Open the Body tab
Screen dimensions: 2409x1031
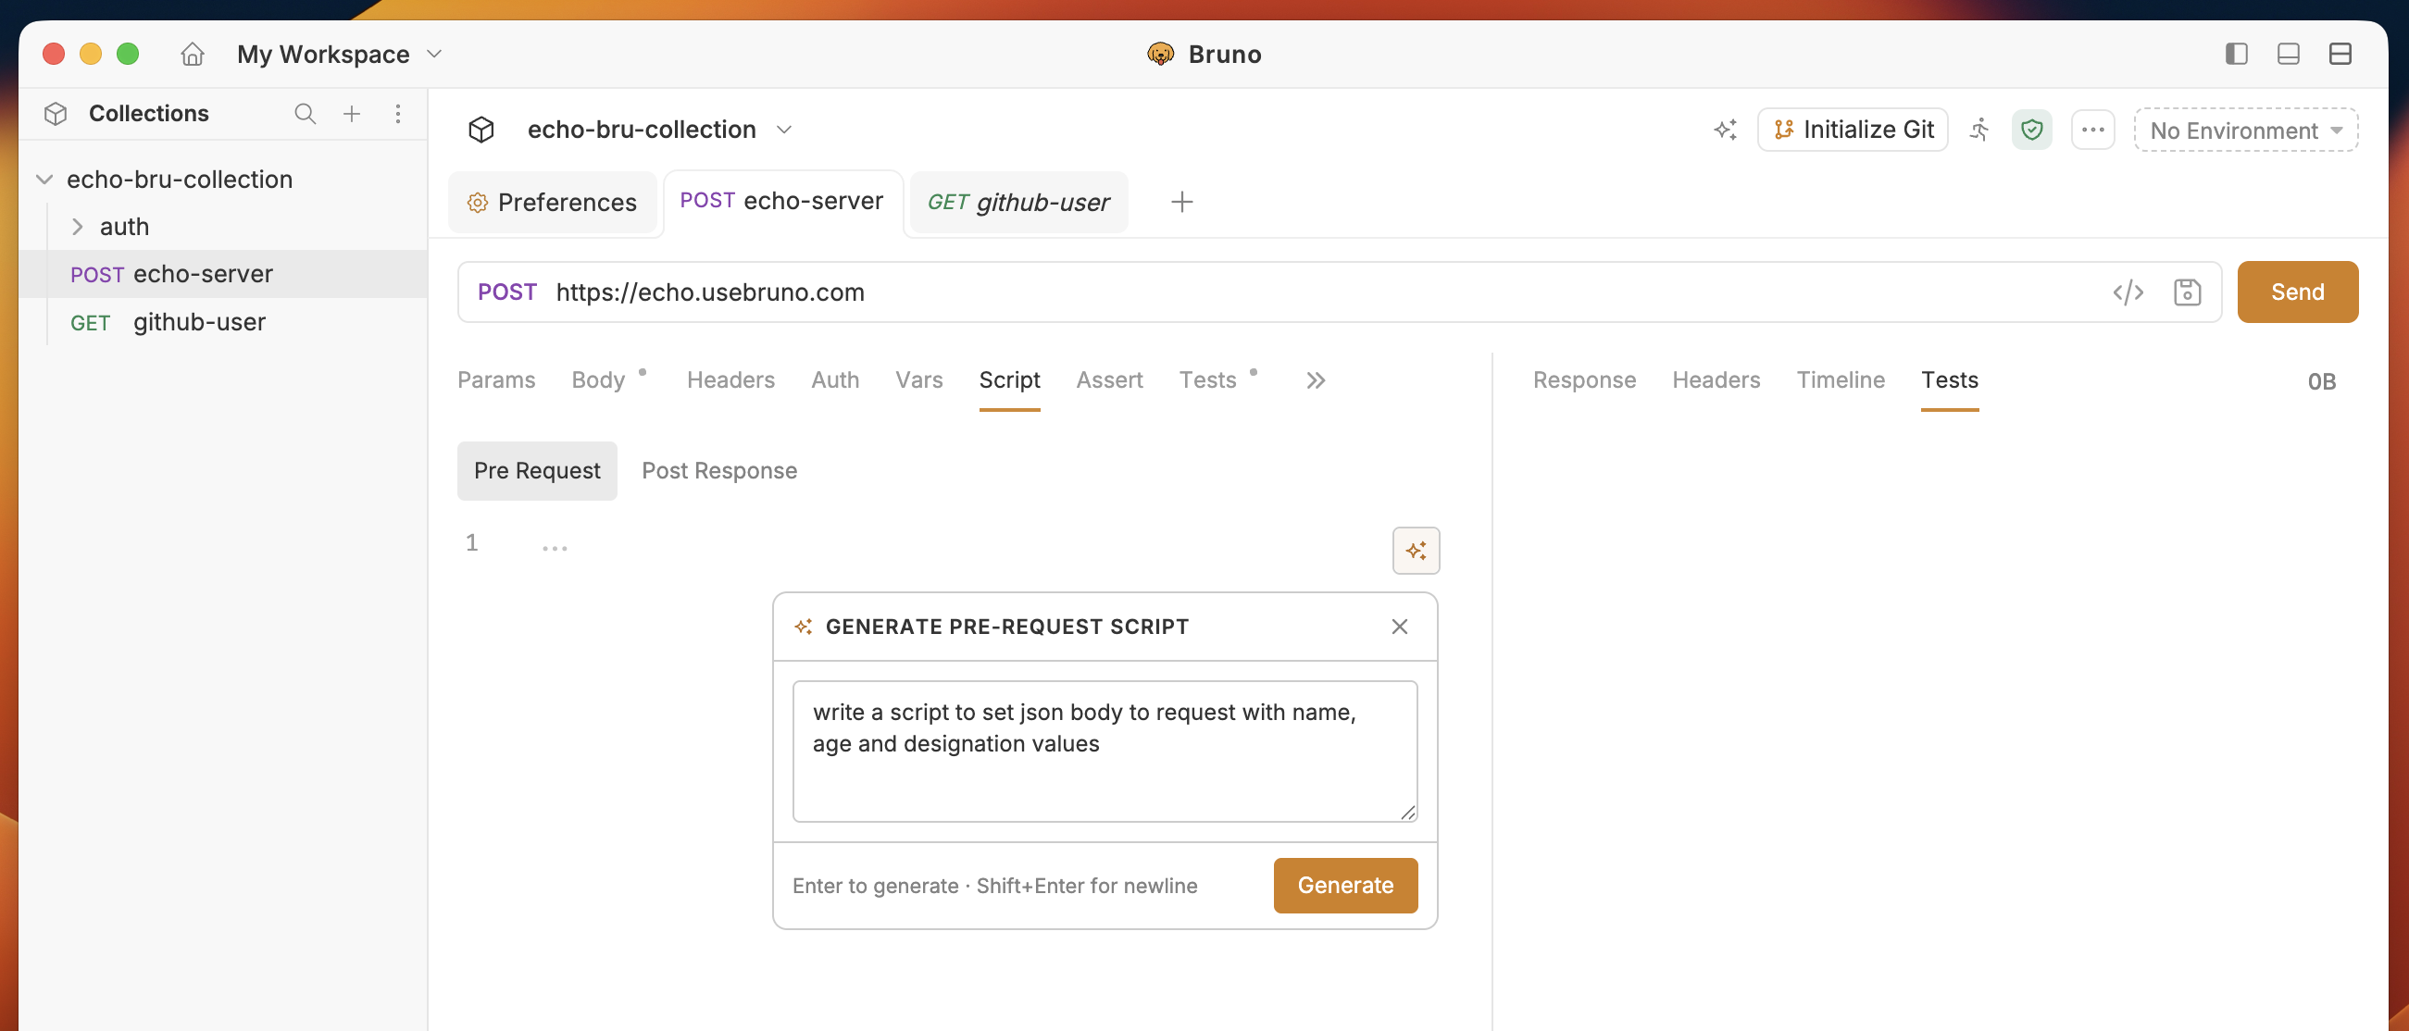click(x=598, y=379)
